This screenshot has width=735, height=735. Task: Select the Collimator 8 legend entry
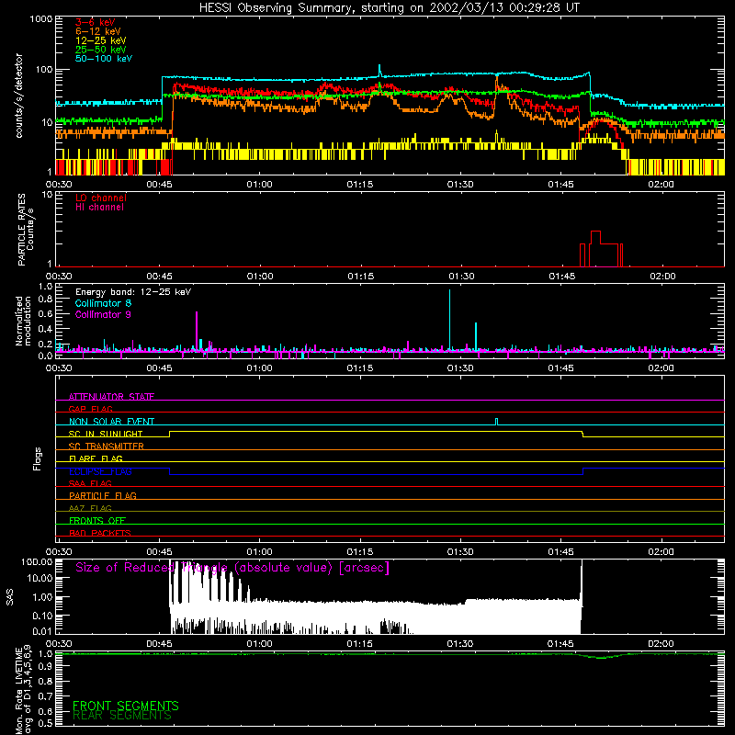(103, 303)
